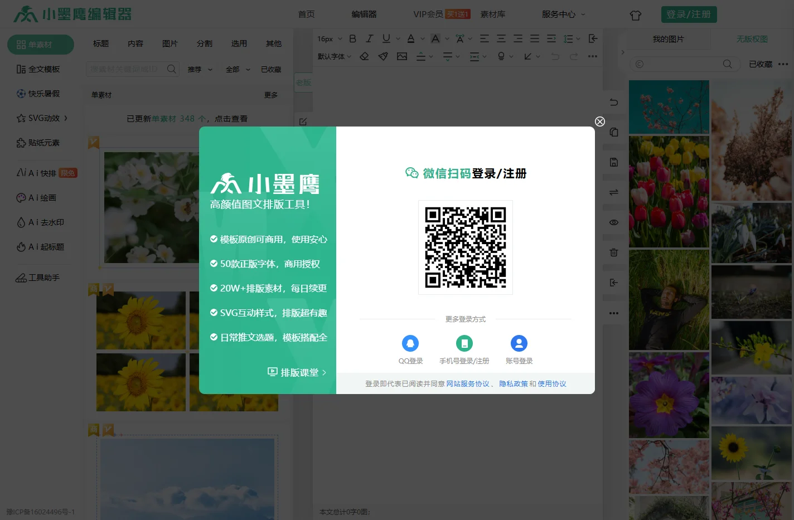Image resolution: width=794 pixels, height=520 pixels.
Task: Toggle underline formatting
Action: click(386, 38)
